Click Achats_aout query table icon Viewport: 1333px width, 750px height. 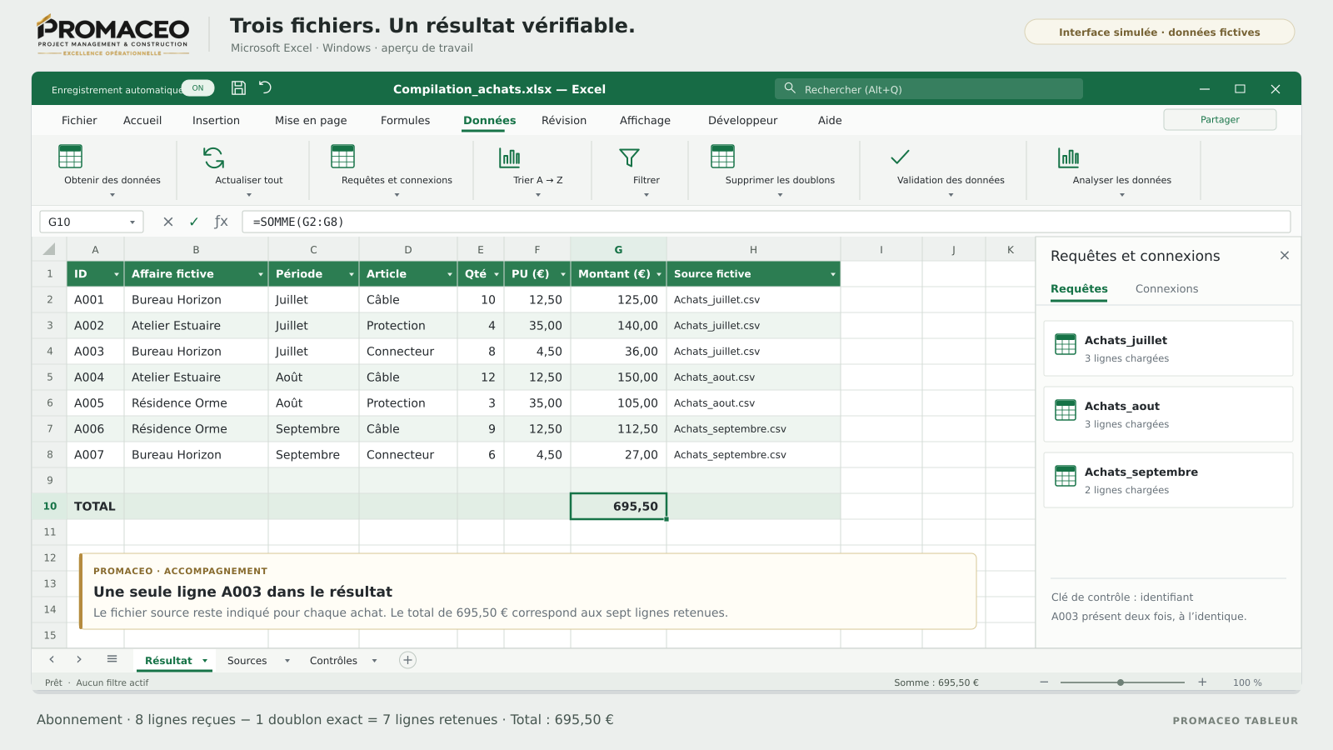point(1066,410)
